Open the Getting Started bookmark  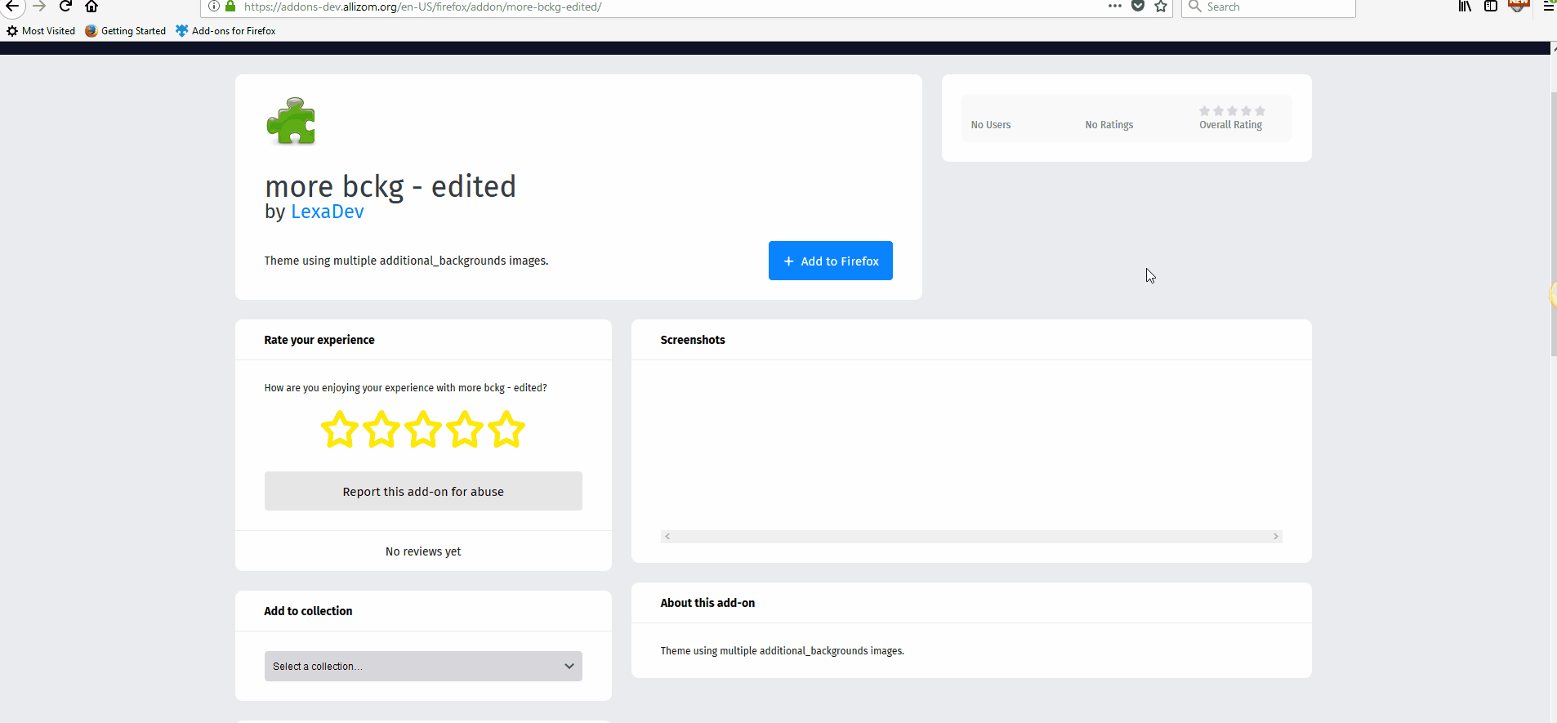[125, 31]
